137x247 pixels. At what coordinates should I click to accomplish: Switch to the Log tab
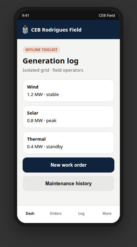[81, 213]
